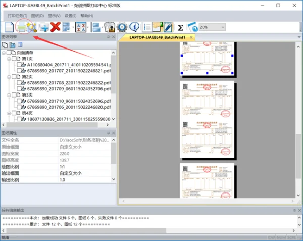Screen dimensions: 303x241
Task: Click the window arrangement layout icon
Action: pos(66,27)
